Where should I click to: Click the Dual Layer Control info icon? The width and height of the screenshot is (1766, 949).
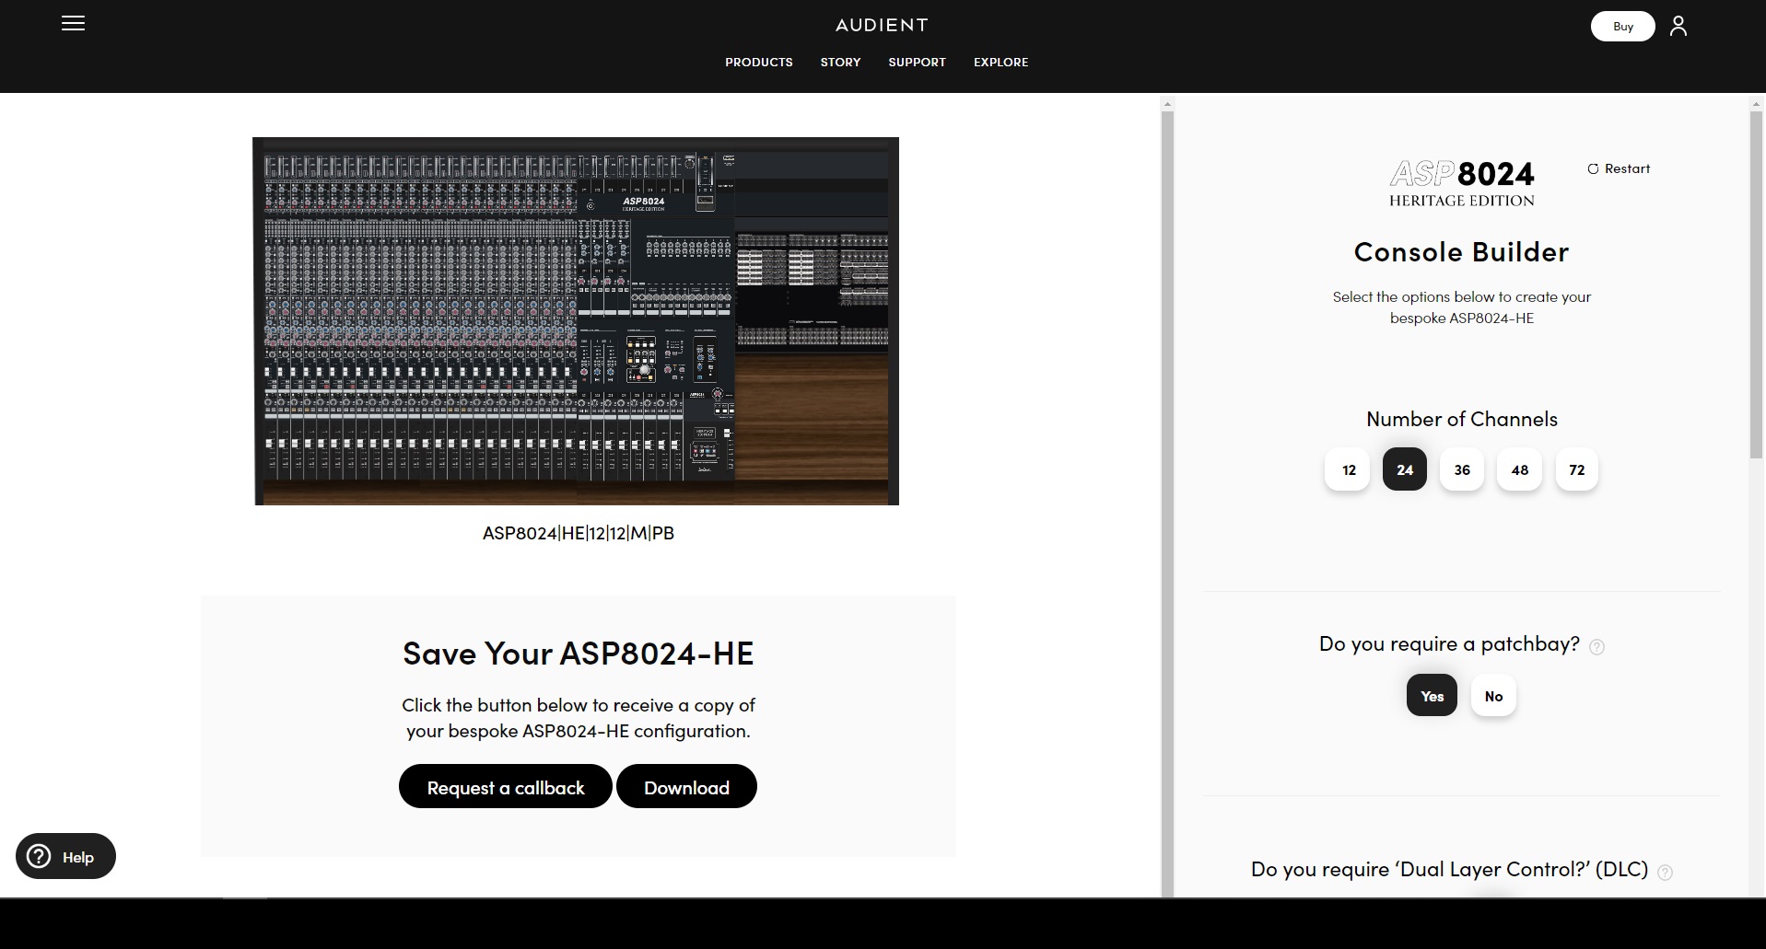tap(1665, 873)
